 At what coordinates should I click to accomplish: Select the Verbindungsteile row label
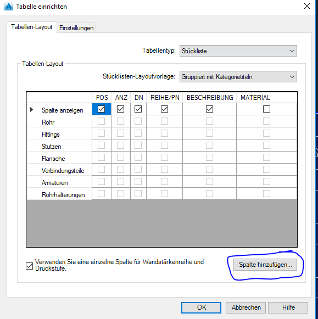pyautogui.click(x=63, y=171)
